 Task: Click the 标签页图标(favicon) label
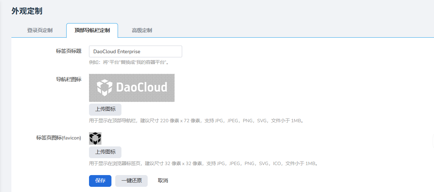pyautogui.click(x=59, y=138)
